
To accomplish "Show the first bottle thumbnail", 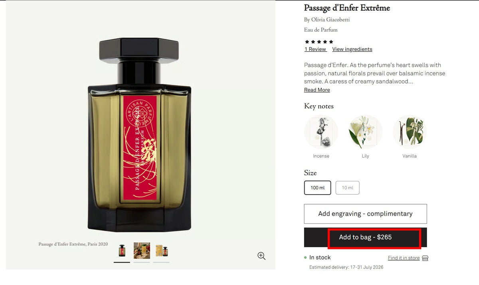I will [x=122, y=251].
